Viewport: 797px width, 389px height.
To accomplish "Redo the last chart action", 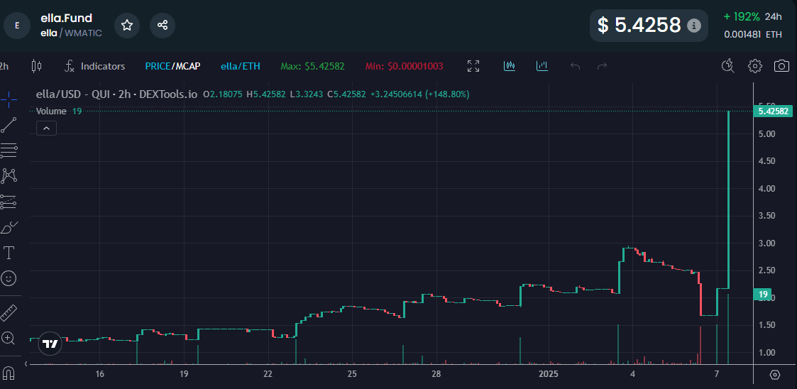I will point(602,66).
